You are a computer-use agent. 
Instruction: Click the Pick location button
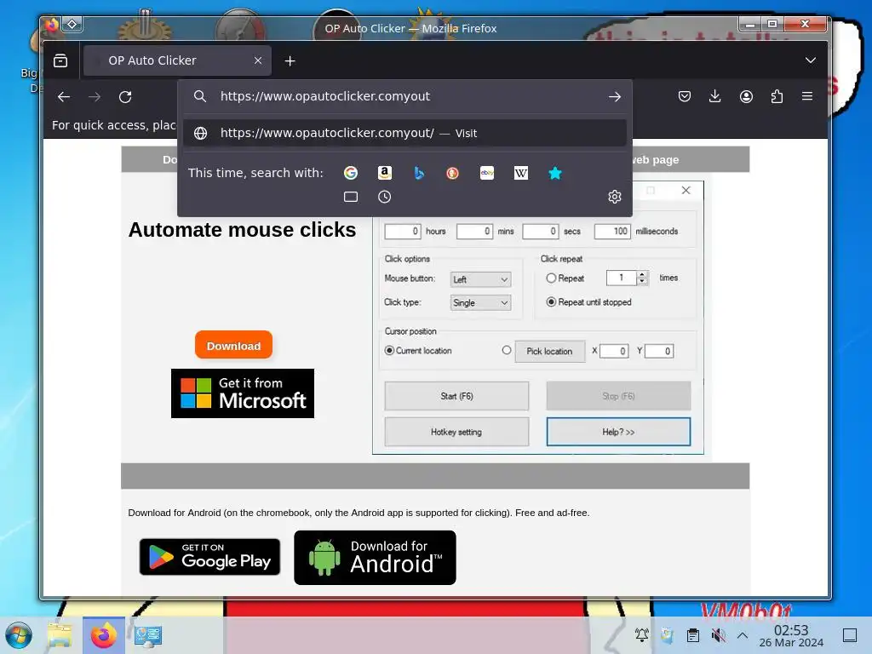549,351
